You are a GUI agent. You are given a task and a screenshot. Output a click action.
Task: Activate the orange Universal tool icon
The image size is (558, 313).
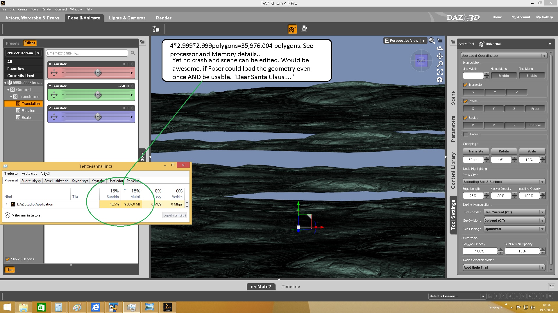click(292, 29)
